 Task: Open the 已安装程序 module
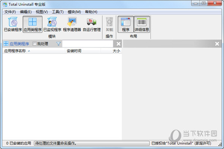[13, 24]
